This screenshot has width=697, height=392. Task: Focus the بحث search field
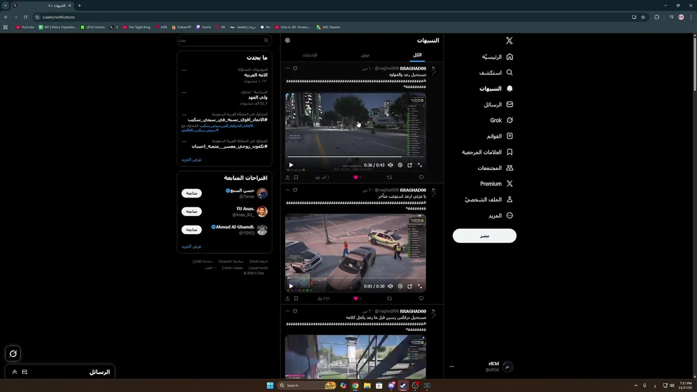[x=224, y=40]
